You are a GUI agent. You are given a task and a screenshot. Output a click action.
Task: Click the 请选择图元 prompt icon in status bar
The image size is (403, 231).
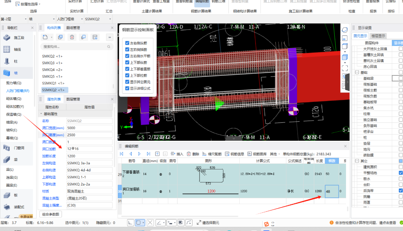pos(199,222)
